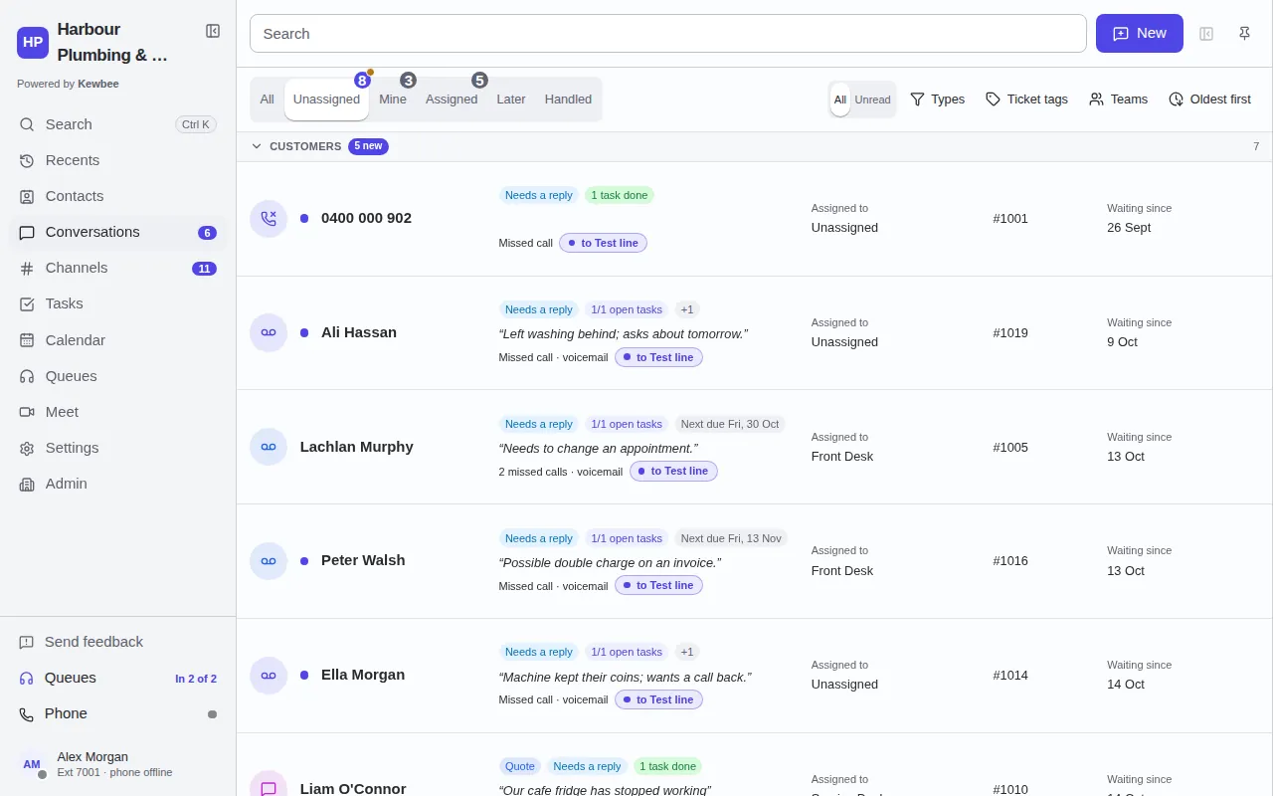The height and width of the screenshot is (796, 1273).
Task: Open Conversations in the sidebar
Action: point(117,232)
